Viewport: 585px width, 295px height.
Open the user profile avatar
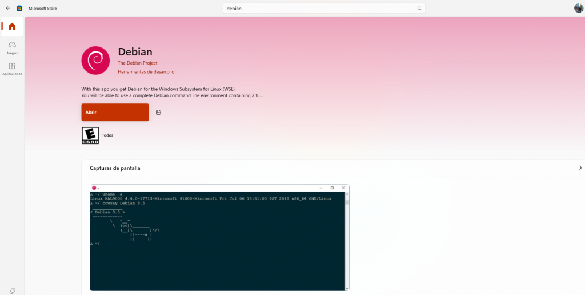[579, 8]
